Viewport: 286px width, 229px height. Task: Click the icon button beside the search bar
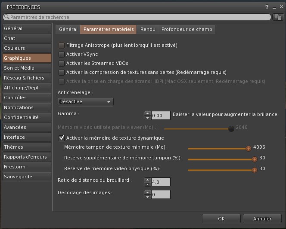click(278, 17)
